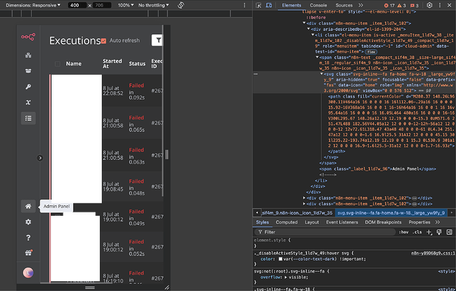456x291 pixels.
Task: Open the Help question mark icon
Action: coord(28,238)
